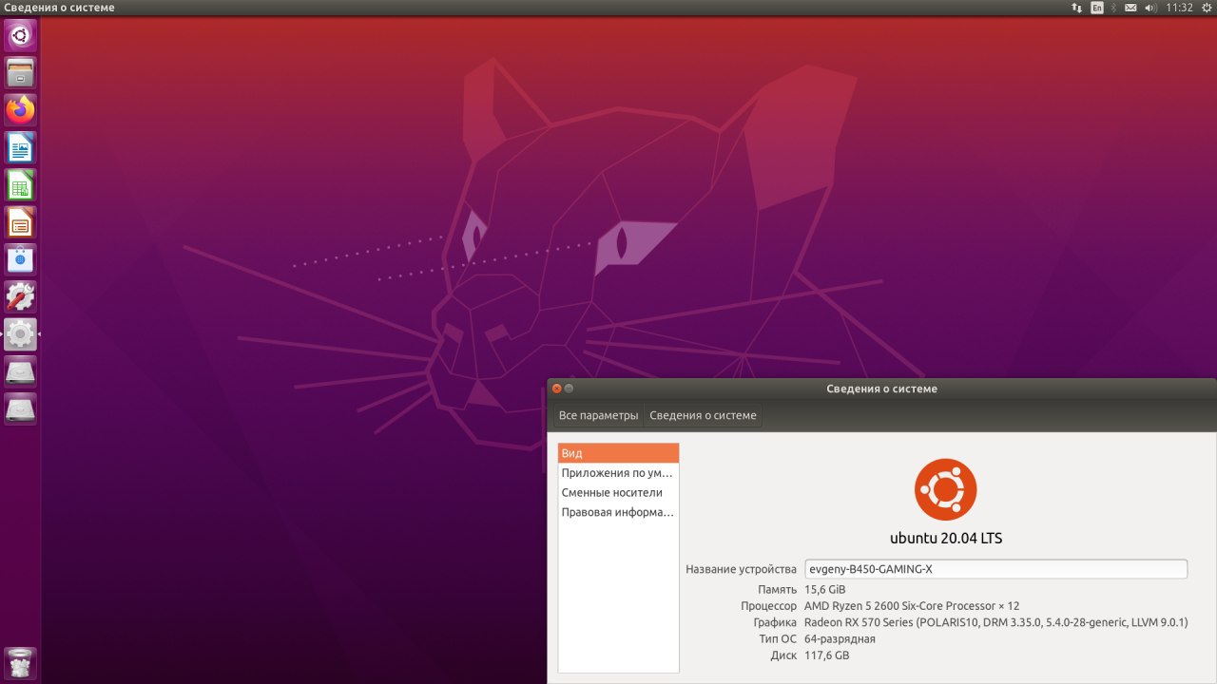Viewport: 1217px width, 684px height.
Task: Select Вид in the sidebar list
Action: (x=619, y=453)
